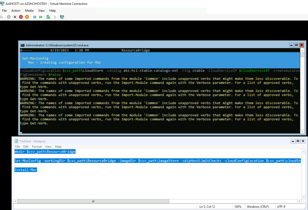Open Notepad's Edit menu
This screenshot has width=308, height=210.
[x=26, y=147]
